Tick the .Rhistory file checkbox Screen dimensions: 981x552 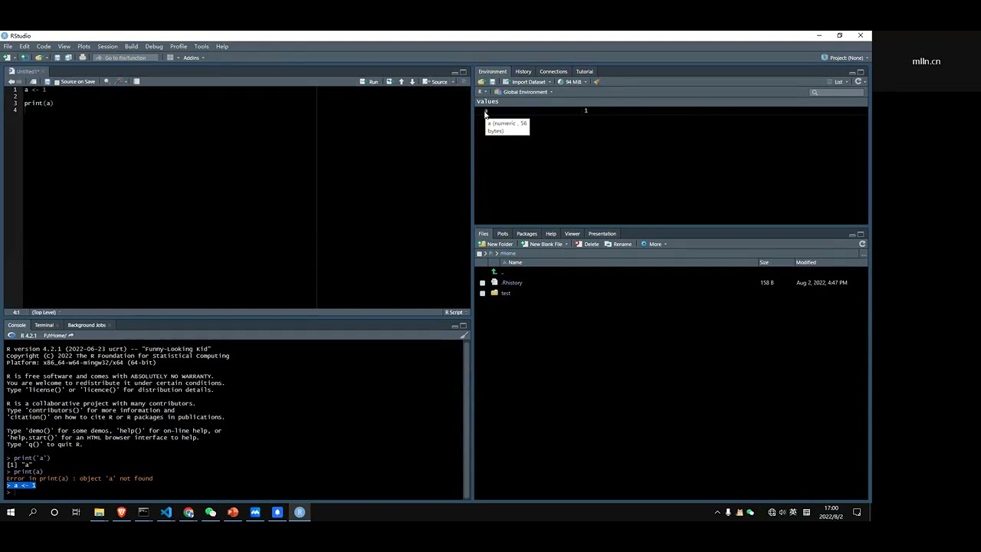coord(482,283)
